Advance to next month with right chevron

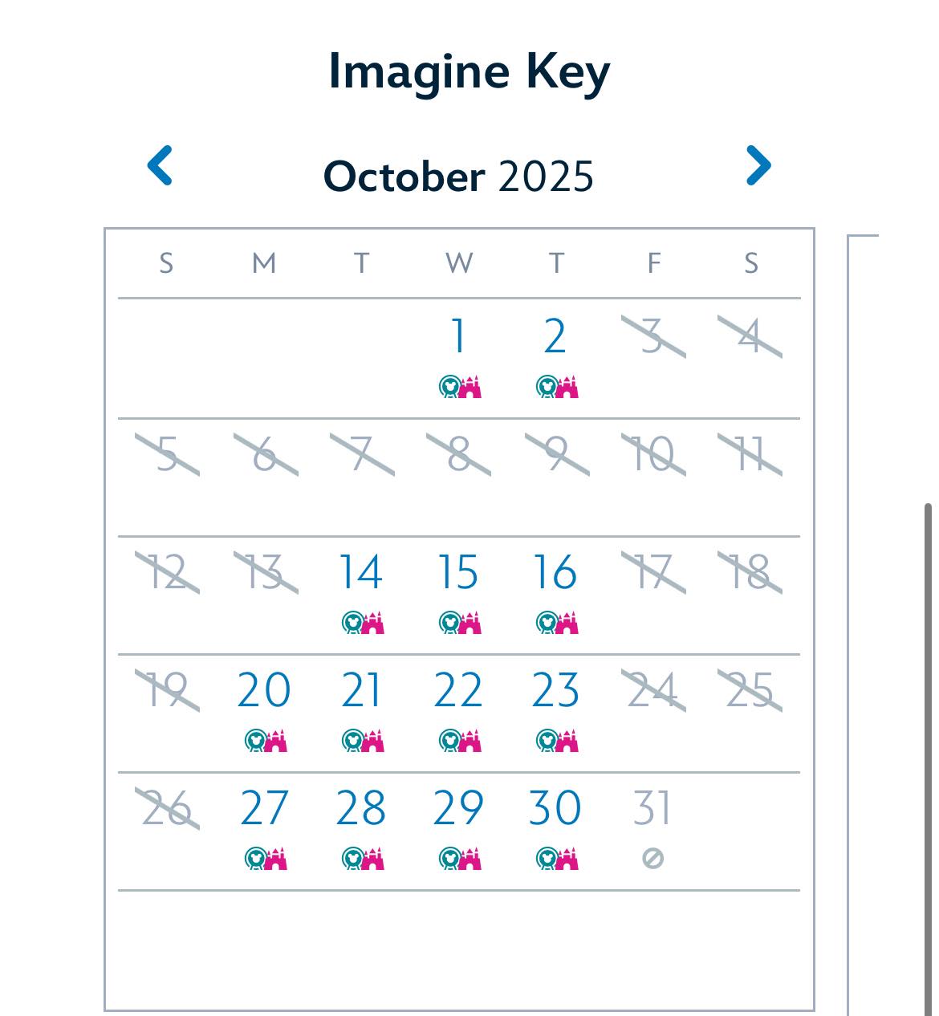pyautogui.click(x=758, y=165)
